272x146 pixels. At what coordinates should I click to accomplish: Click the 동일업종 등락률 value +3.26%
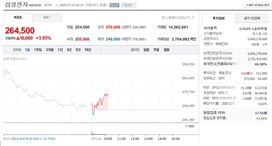click(x=261, y=119)
